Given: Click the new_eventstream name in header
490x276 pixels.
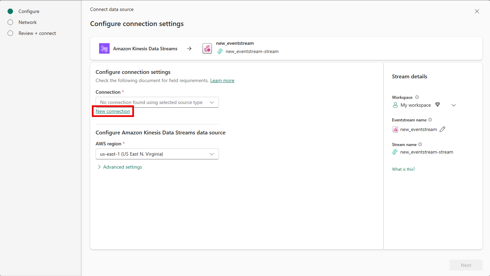Looking at the screenshot, I should coord(235,43).
